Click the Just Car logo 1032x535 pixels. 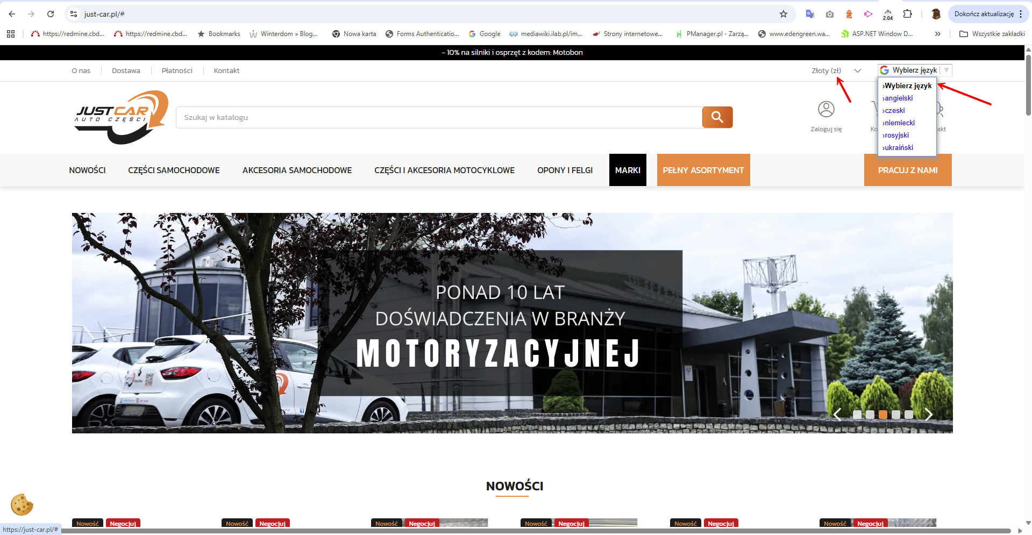point(122,117)
